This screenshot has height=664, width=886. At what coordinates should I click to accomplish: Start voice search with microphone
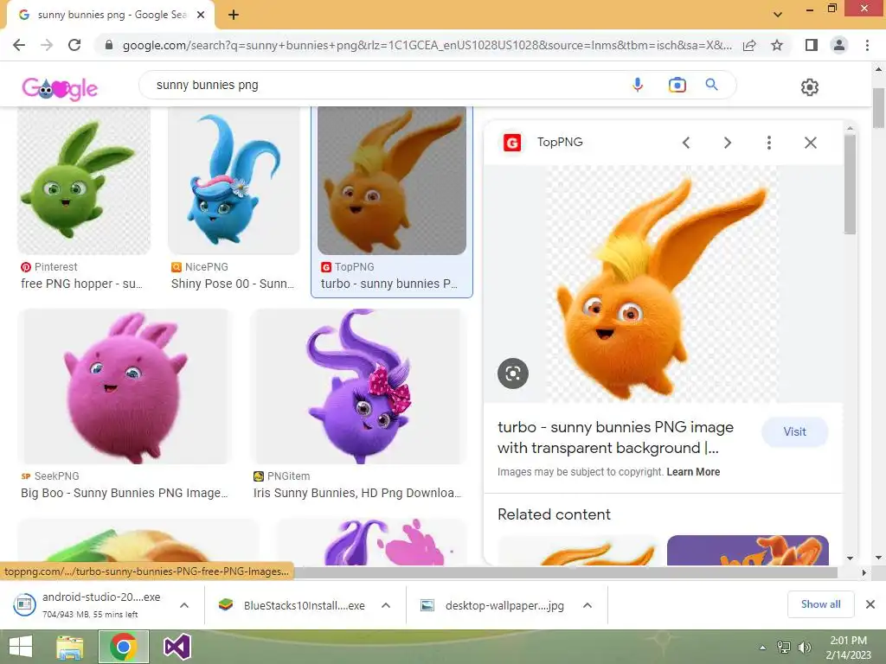pyautogui.click(x=638, y=85)
